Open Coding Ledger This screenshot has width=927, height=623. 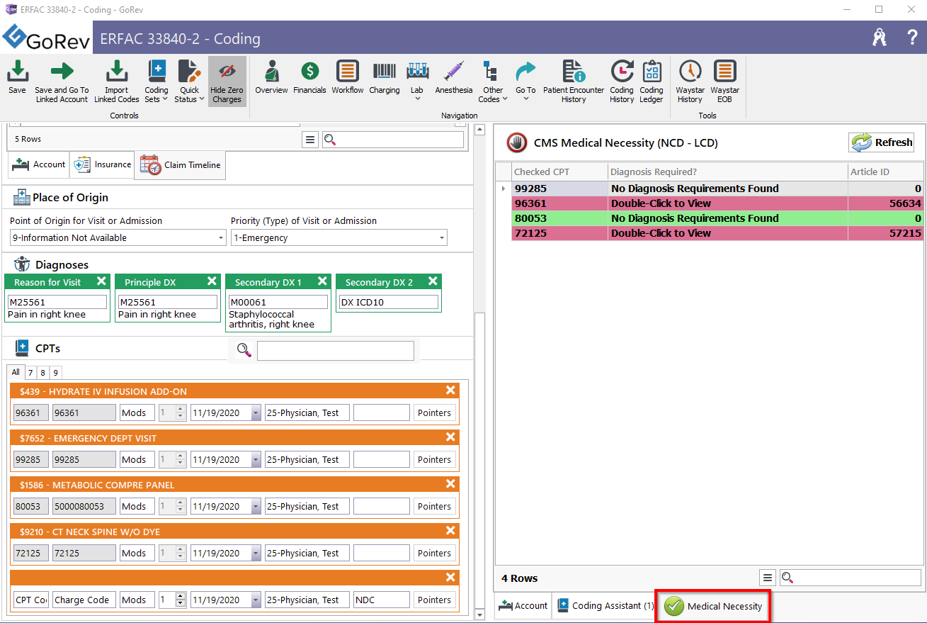pos(652,82)
